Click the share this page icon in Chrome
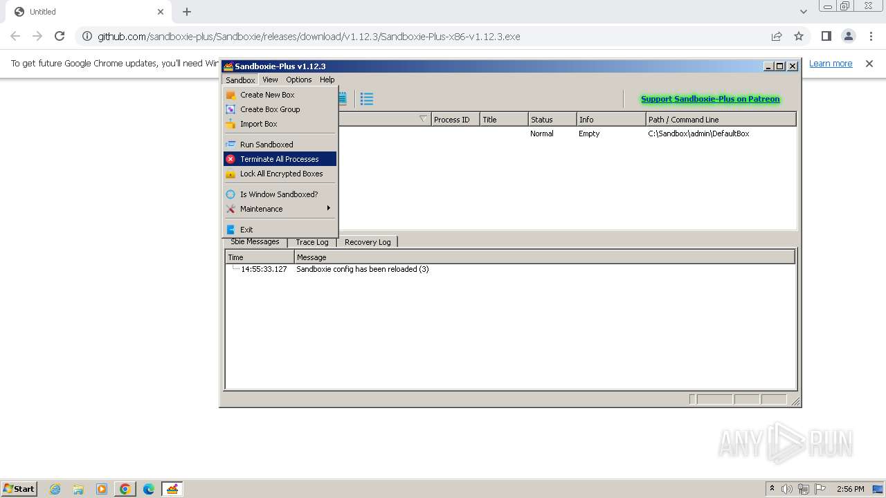 (x=777, y=36)
